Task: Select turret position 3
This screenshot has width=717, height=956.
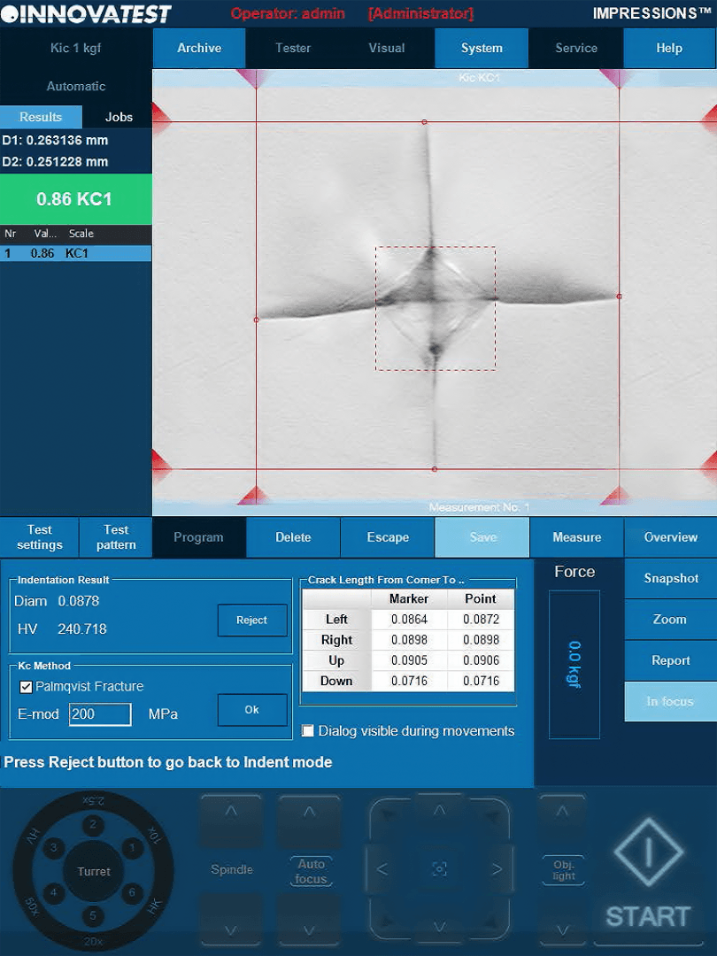Action: click(x=54, y=847)
